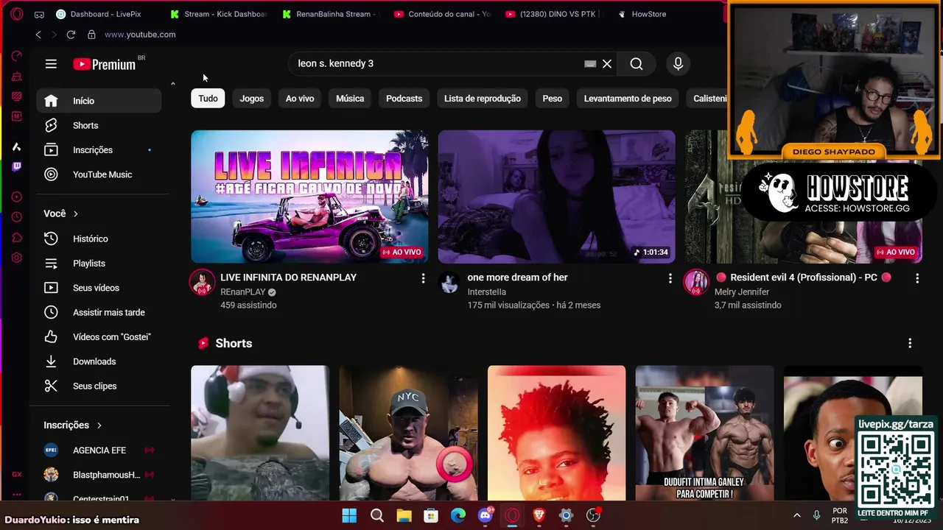Image resolution: width=943 pixels, height=530 pixels.
Task: Click one more dream of her title
Action: tap(517, 278)
